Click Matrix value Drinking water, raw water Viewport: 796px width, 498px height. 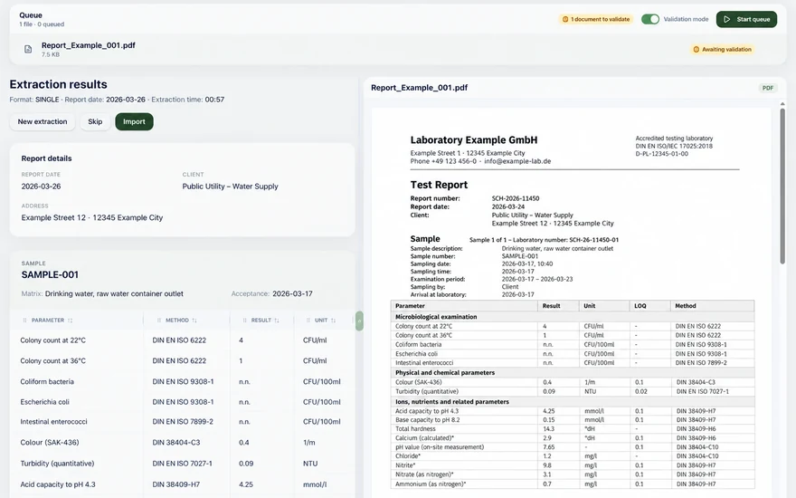(114, 293)
